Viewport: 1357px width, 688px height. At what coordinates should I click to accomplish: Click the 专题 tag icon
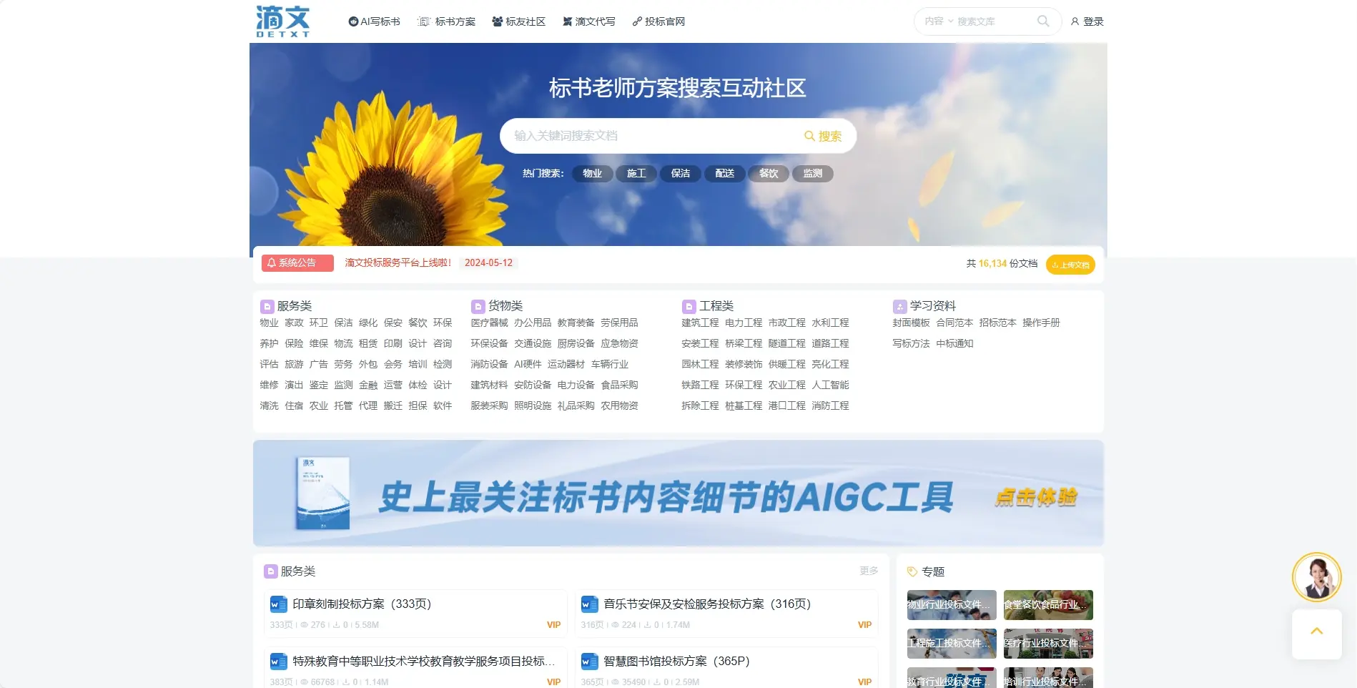911,571
